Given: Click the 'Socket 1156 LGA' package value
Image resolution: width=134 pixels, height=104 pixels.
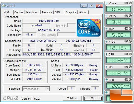Looking at the screenshot, I should tap(49, 30).
